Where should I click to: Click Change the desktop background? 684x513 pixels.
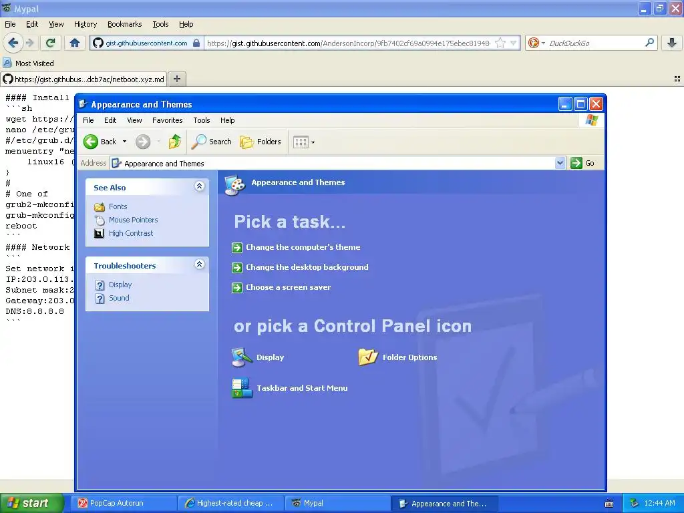point(307,267)
